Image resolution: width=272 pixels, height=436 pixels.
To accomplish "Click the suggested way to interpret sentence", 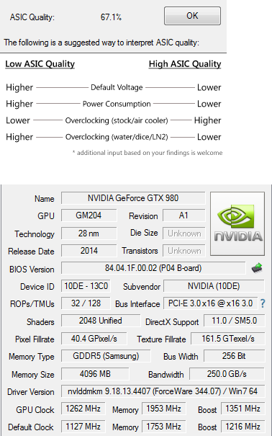I will (x=101, y=43).
